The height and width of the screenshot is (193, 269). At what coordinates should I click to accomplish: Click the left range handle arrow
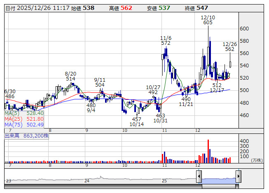199,176
